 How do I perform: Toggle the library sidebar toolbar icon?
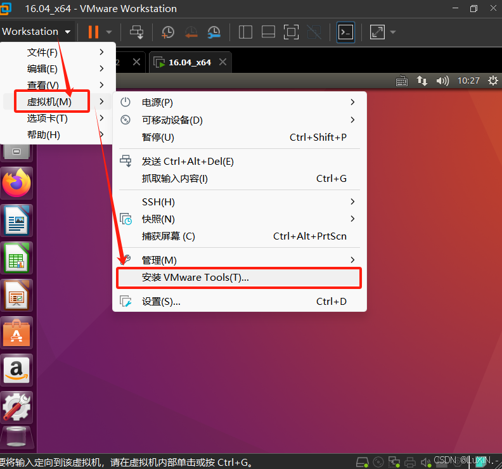(x=245, y=32)
